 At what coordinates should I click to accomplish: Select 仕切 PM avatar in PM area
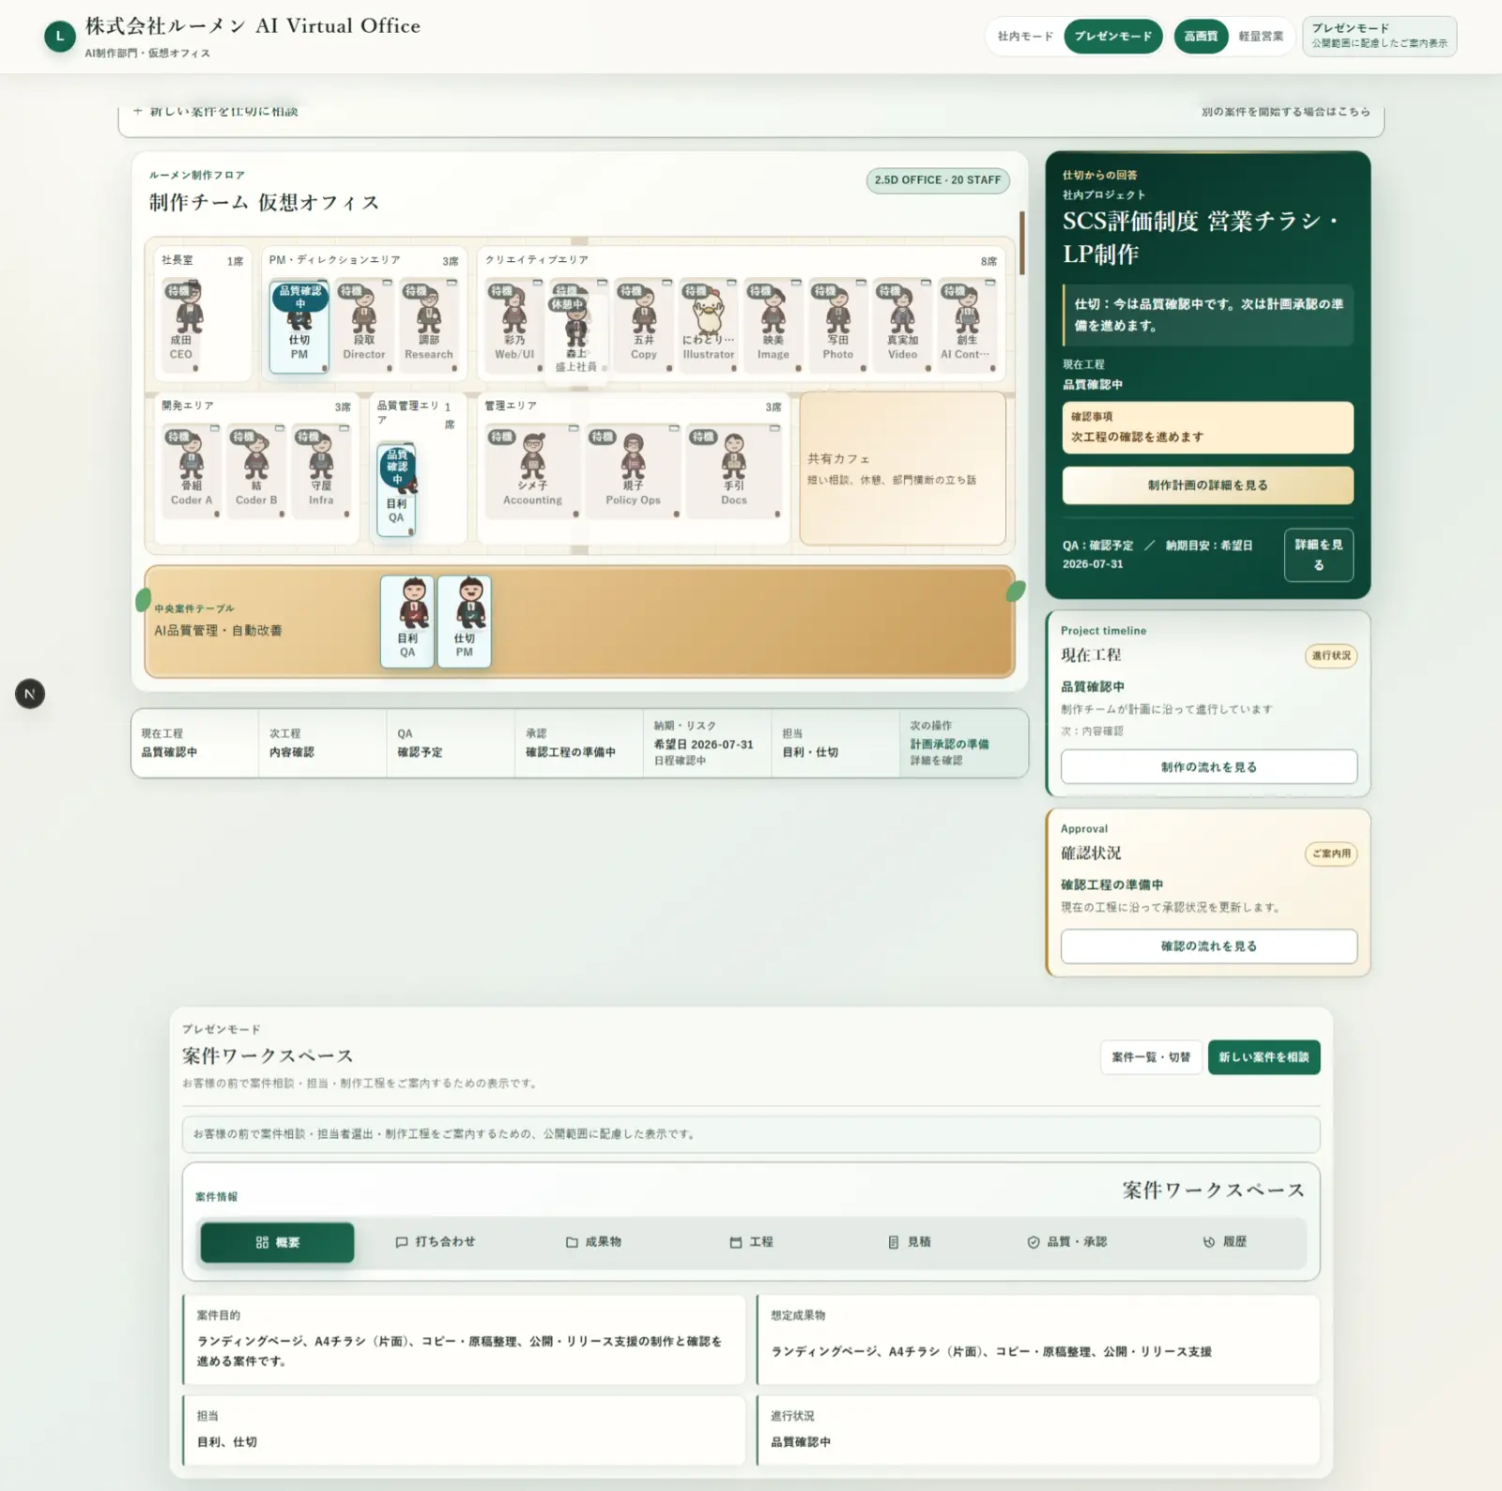tap(299, 326)
